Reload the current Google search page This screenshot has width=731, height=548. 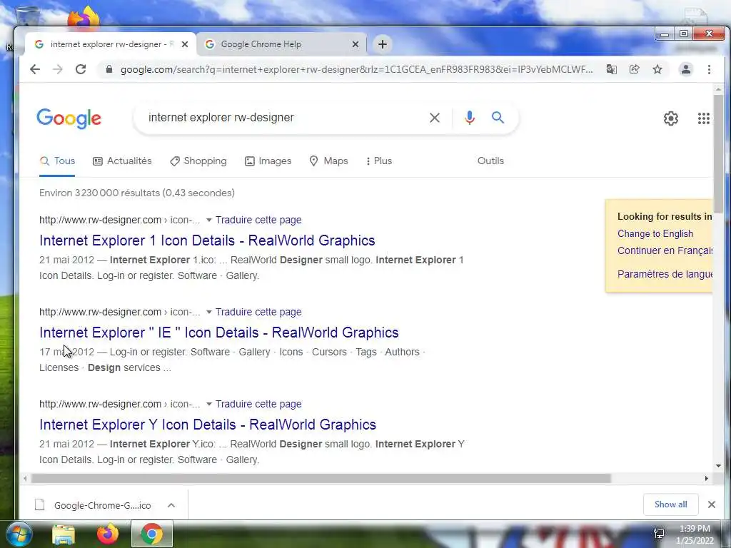81,69
